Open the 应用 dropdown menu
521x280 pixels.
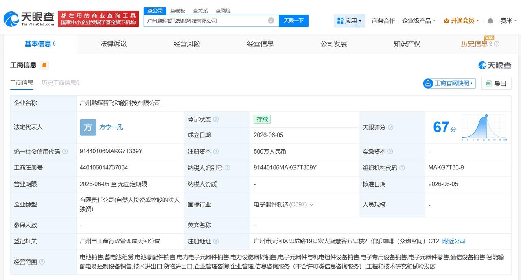pyautogui.click(x=350, y=21)
